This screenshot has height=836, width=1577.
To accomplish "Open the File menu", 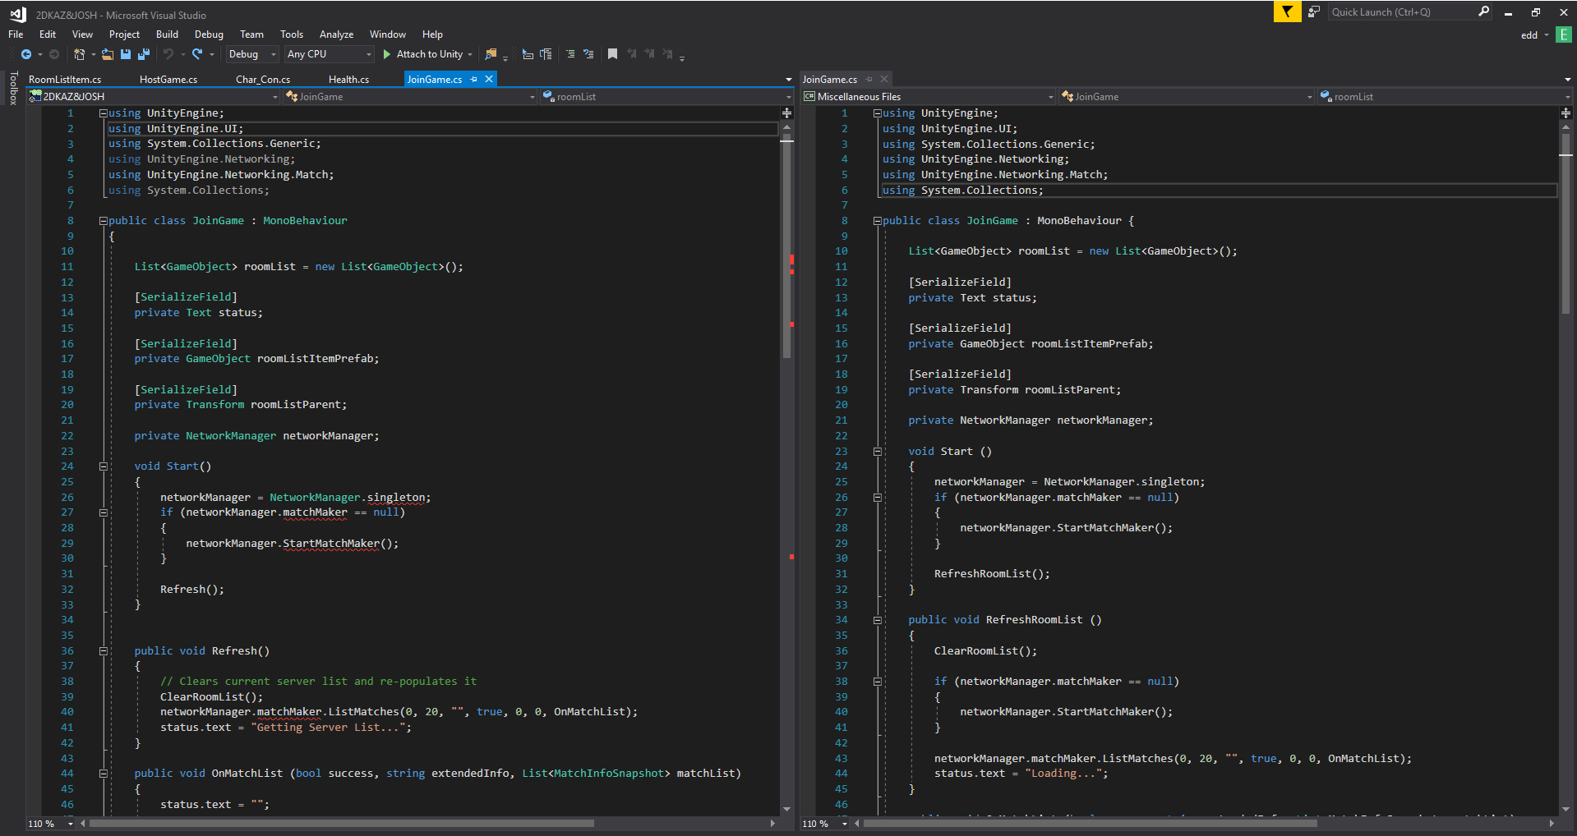I will pos(16,34).
